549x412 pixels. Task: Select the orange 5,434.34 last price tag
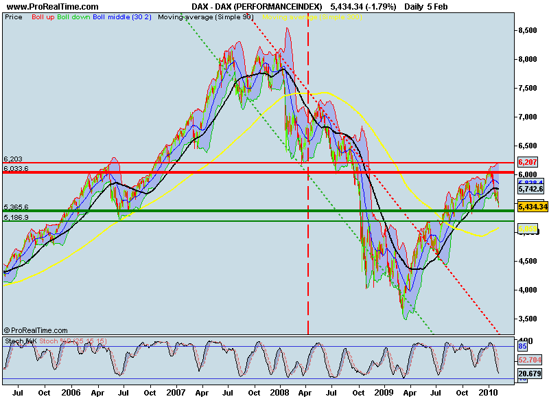click(x=533, y=207)
